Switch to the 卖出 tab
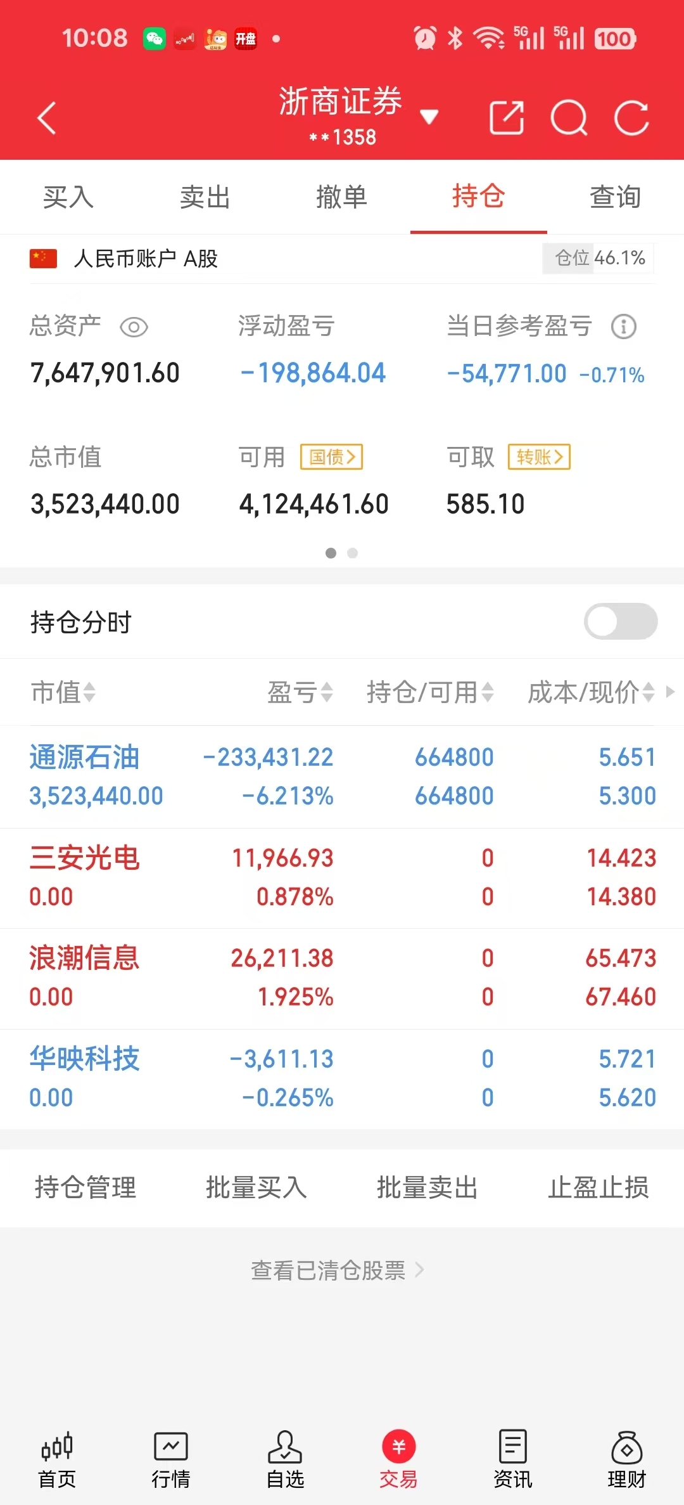The image size is (684, 1505). click(x=205, y=197)
